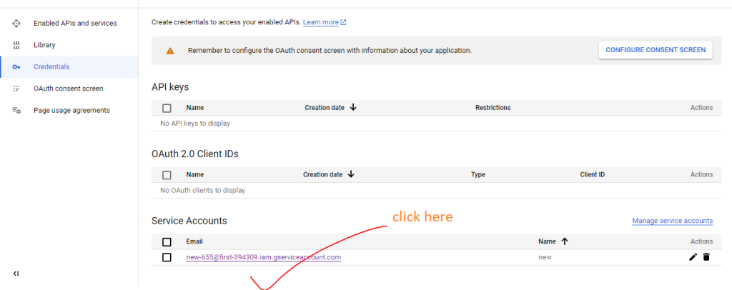The height and width of the screenshot is (290, 732).
Task: Toggle select-all checkbox in API keys table
Action: click(x=167, y=108)
